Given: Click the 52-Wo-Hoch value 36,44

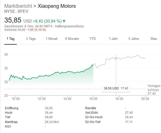Looking at the screenshot, I should point(129,117).
